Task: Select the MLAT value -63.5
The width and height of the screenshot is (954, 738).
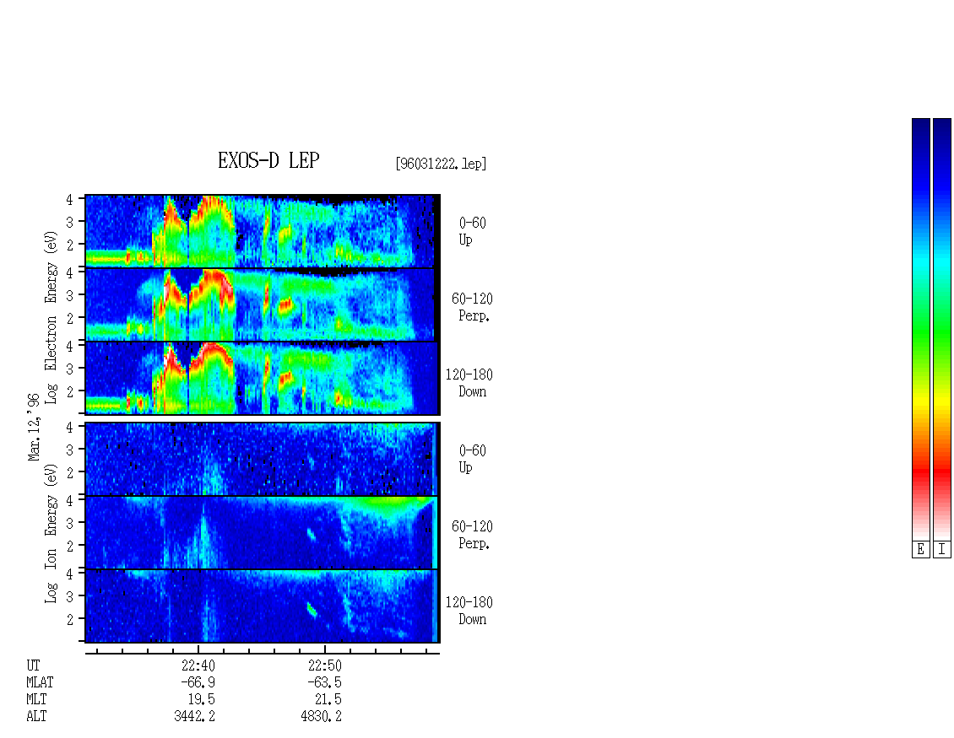Action: pos(324,682)
